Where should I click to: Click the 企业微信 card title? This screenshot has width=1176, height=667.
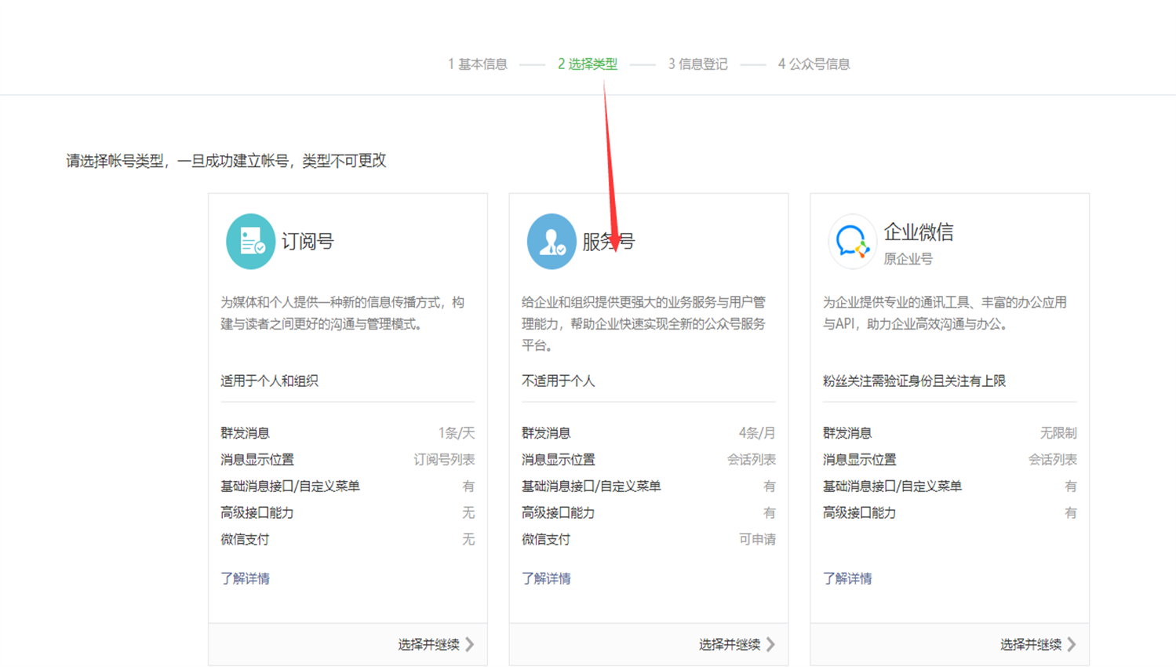pyautogui.click(x=919, y=232)
